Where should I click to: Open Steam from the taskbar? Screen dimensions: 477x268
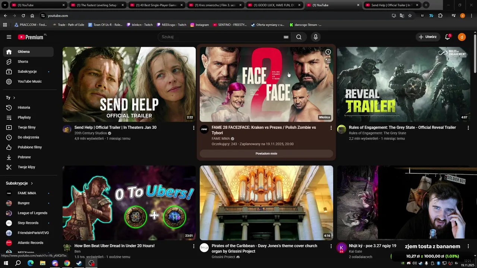click(79, 263)
